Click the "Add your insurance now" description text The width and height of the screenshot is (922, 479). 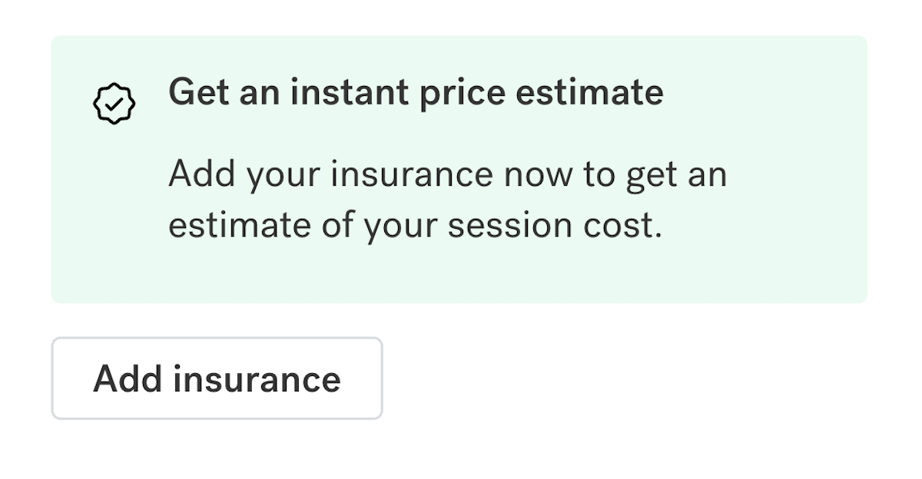click(447, 175)
